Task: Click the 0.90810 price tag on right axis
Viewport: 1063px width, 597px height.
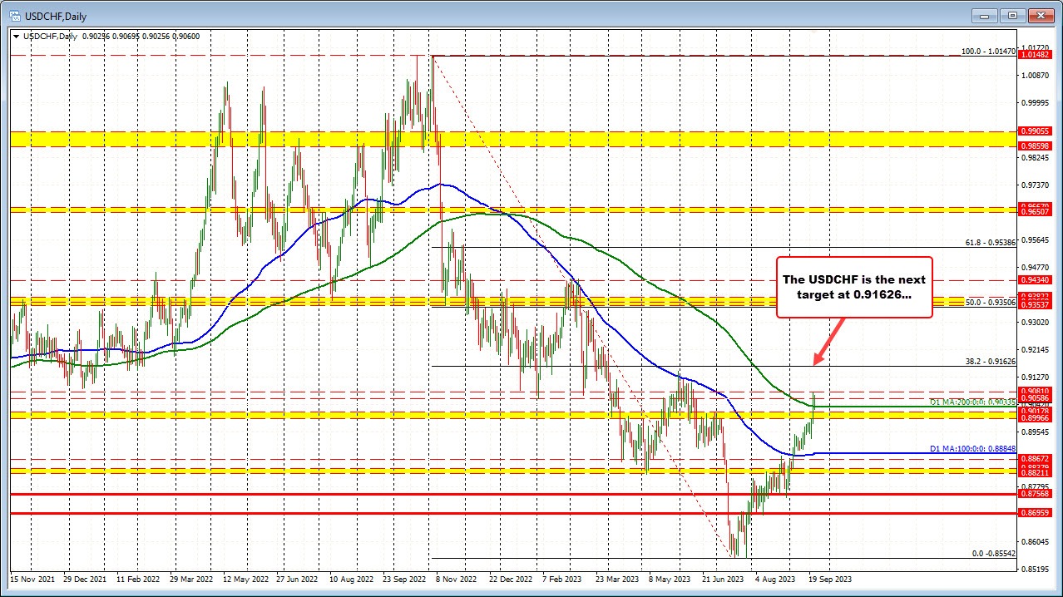Action: [1036, 390]
